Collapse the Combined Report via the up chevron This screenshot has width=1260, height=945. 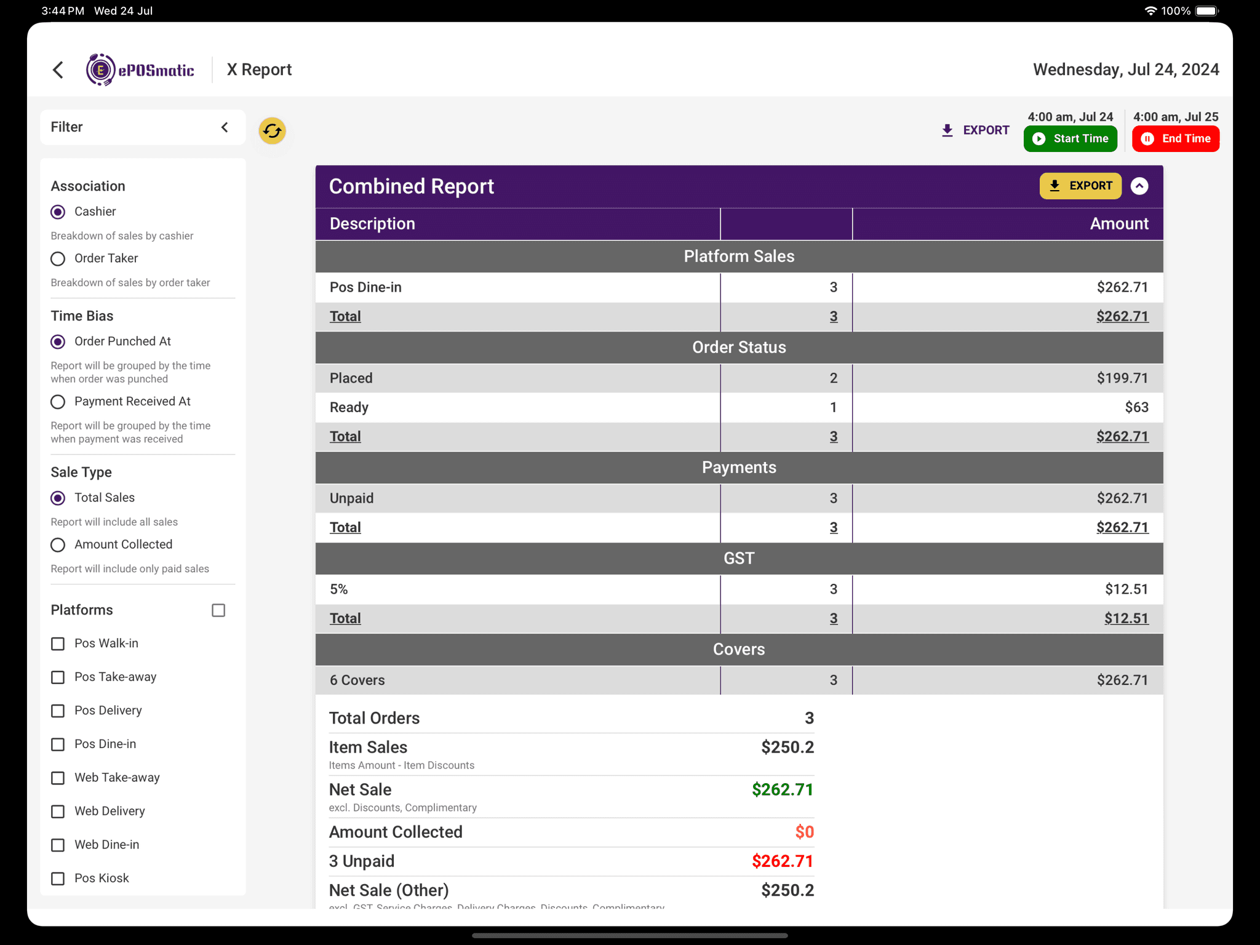(1139, 186)
